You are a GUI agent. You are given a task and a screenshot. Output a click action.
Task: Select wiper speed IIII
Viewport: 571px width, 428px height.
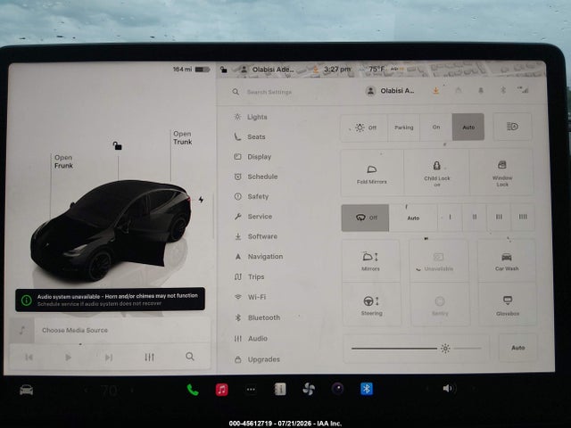pos(523,218)
